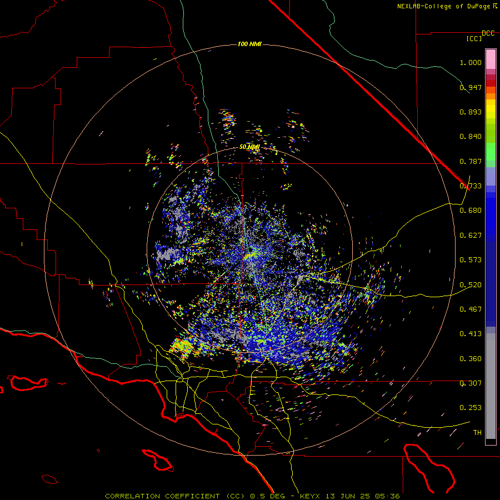Pick the red segment of the color scale
The width and height of the screenshot is (500, 500).
[x=491, y=83]
